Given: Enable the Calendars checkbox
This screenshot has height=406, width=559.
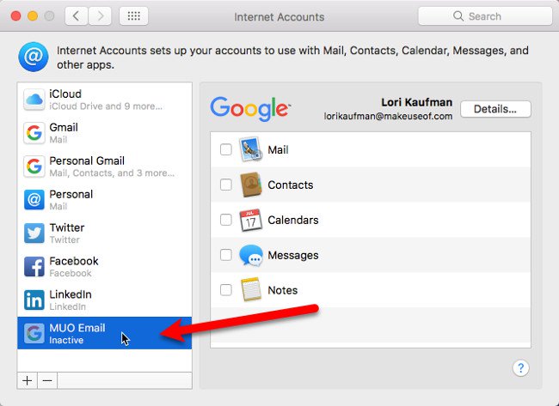Looking at the screenshot, I should coord(225,220).
